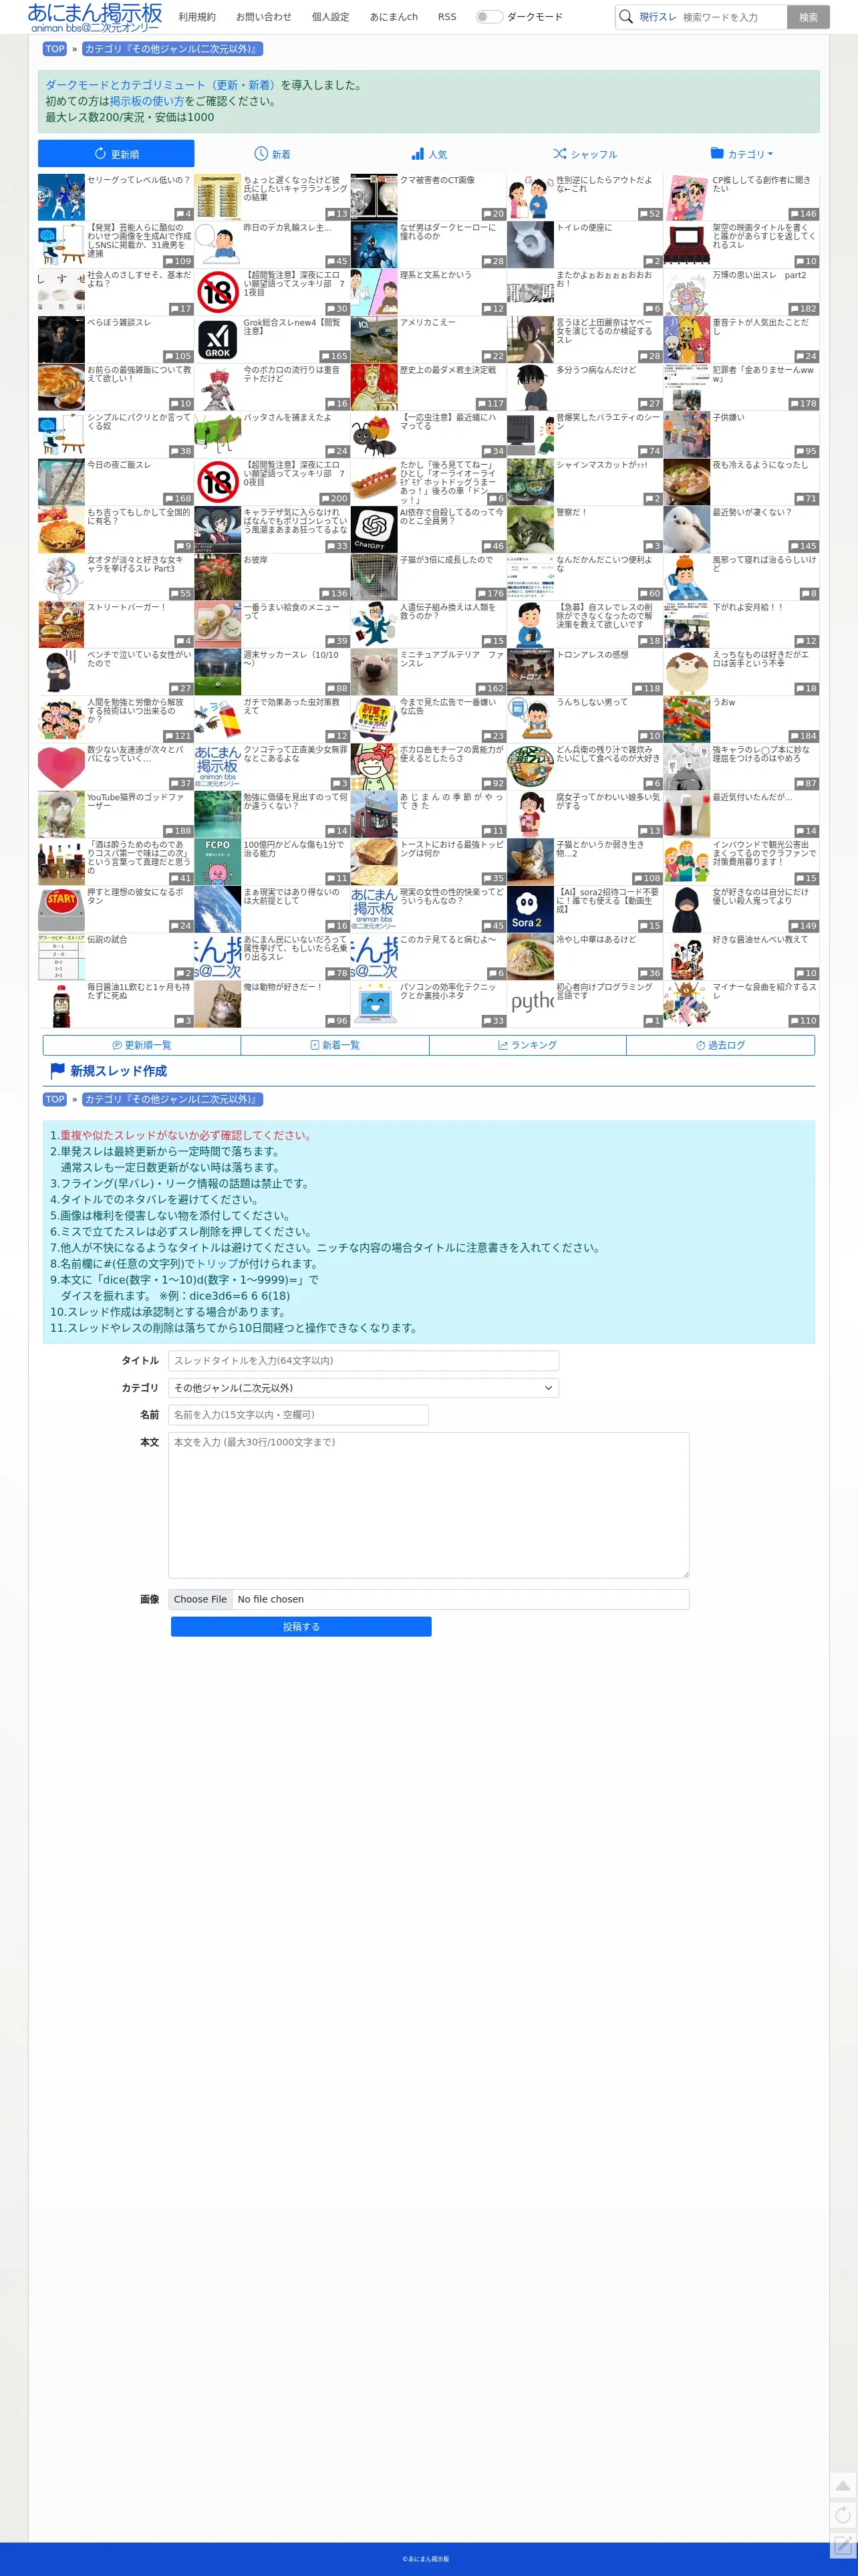This screenshot has height=2576, width=858.
Task: Click the 本文 text area
Action: (428, 1505)
